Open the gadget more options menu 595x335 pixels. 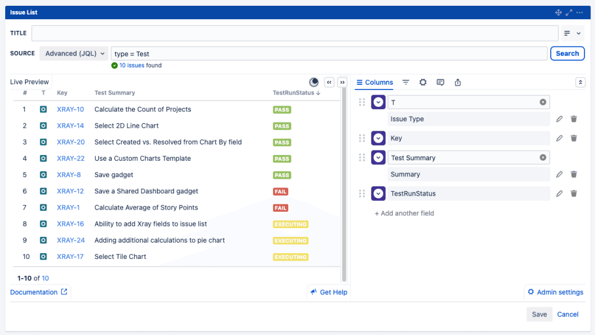coord(579,12)
